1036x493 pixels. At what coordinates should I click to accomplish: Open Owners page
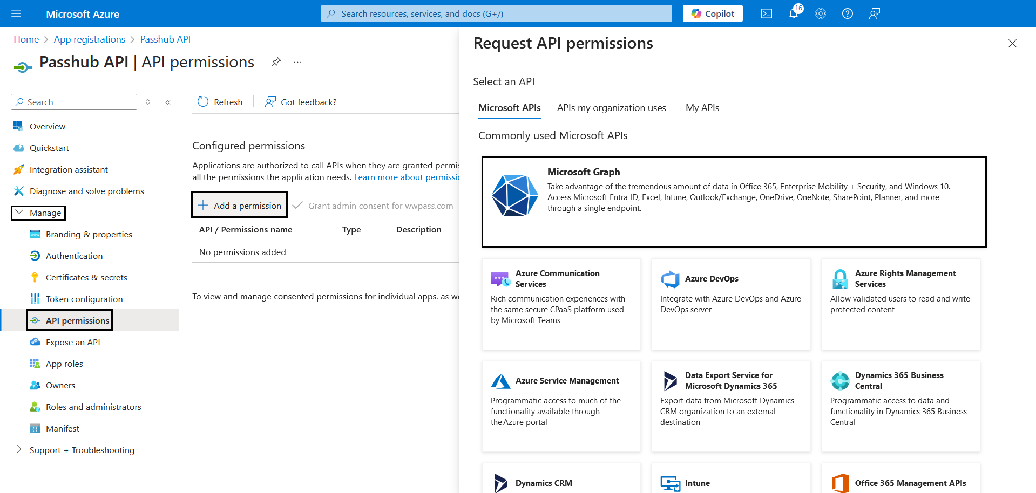click(x=60, y=385)
